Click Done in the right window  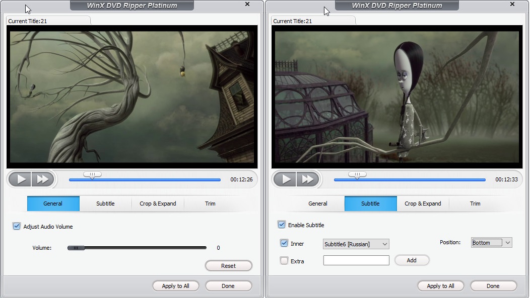point(493,286)
